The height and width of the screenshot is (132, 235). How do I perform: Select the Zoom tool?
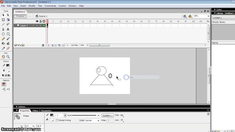(8, 57)
